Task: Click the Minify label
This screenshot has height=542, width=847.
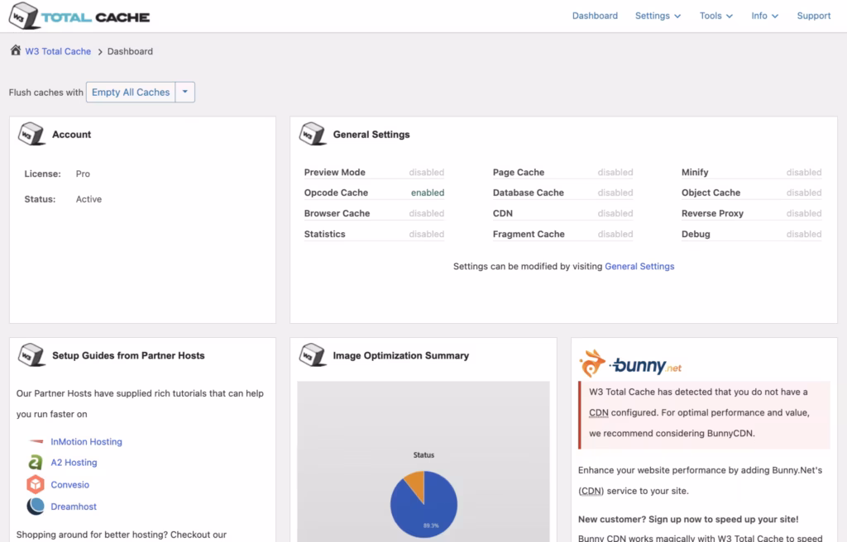Action: 695,172
